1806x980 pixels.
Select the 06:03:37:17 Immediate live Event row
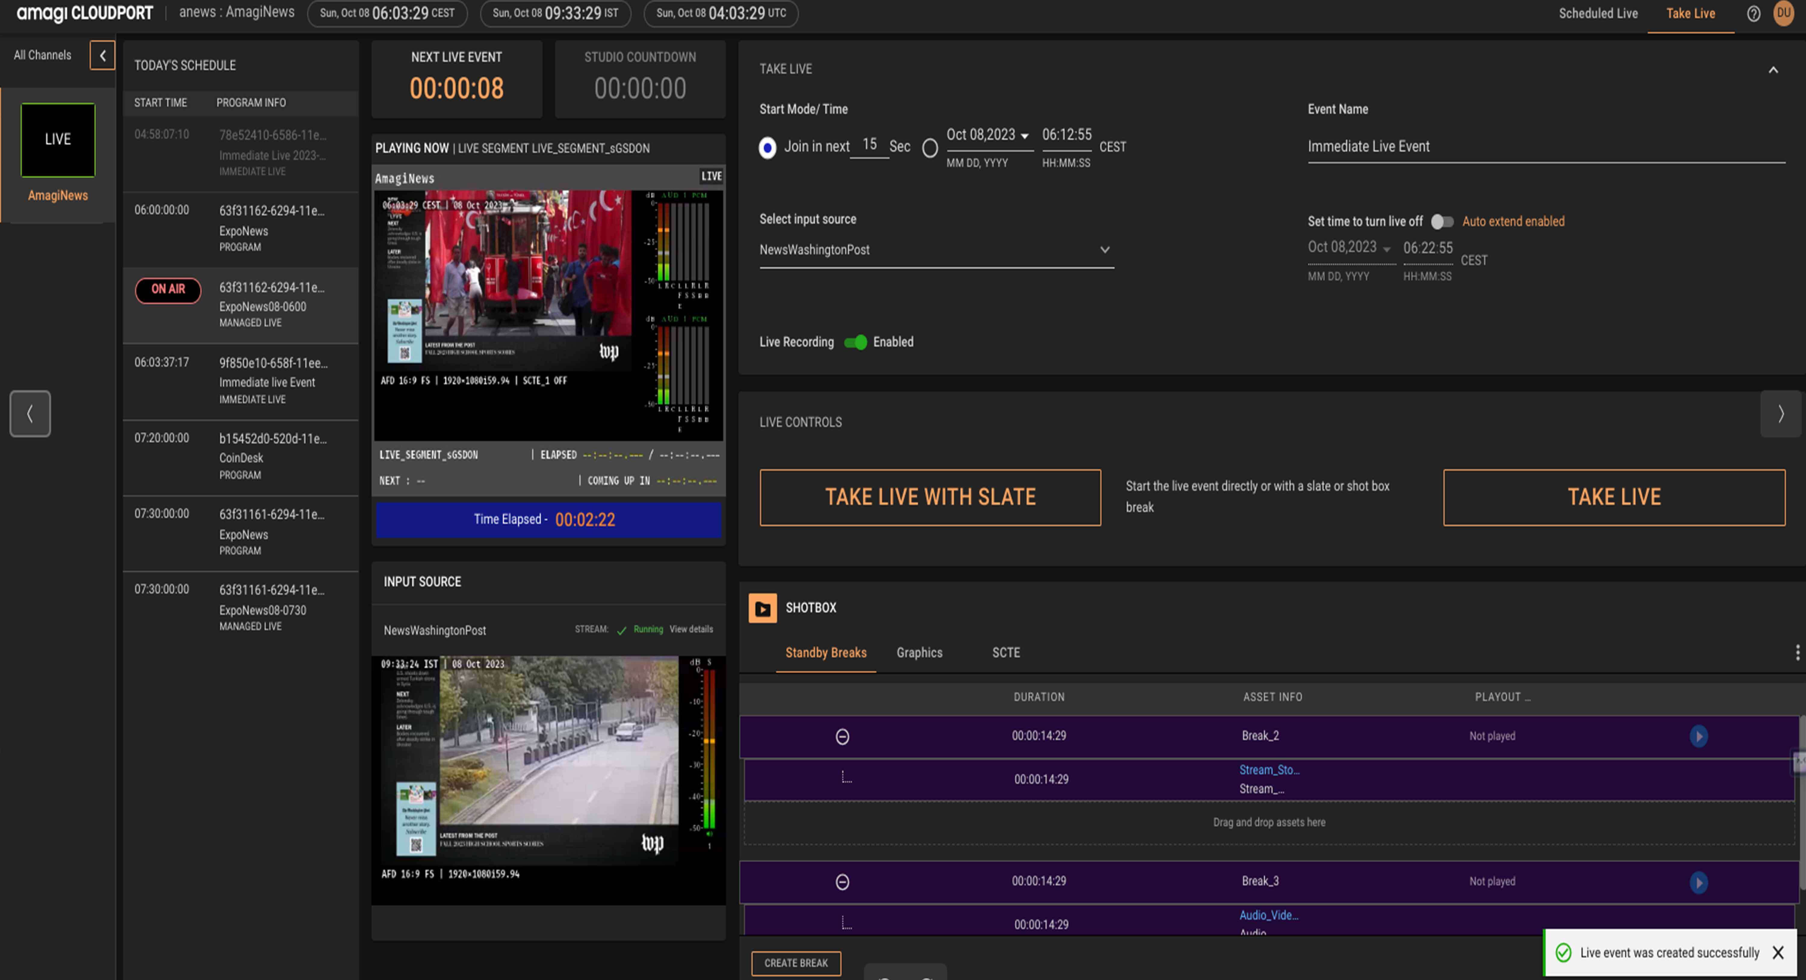point(240,381)
